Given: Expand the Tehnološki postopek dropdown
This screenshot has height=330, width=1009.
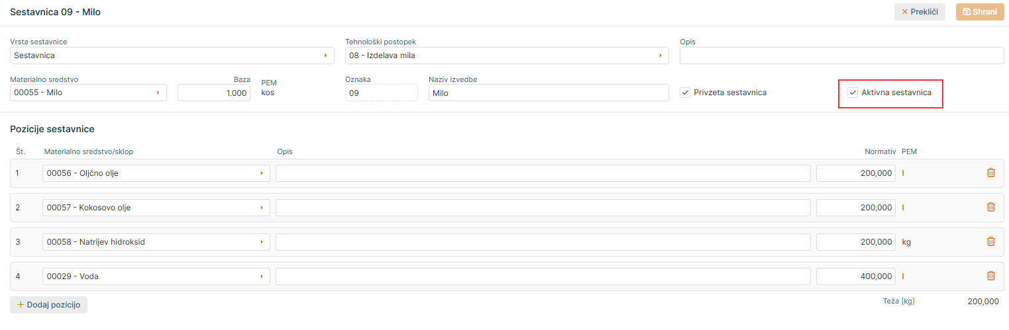Looking at the screenshot, I should tap(507, 56).
